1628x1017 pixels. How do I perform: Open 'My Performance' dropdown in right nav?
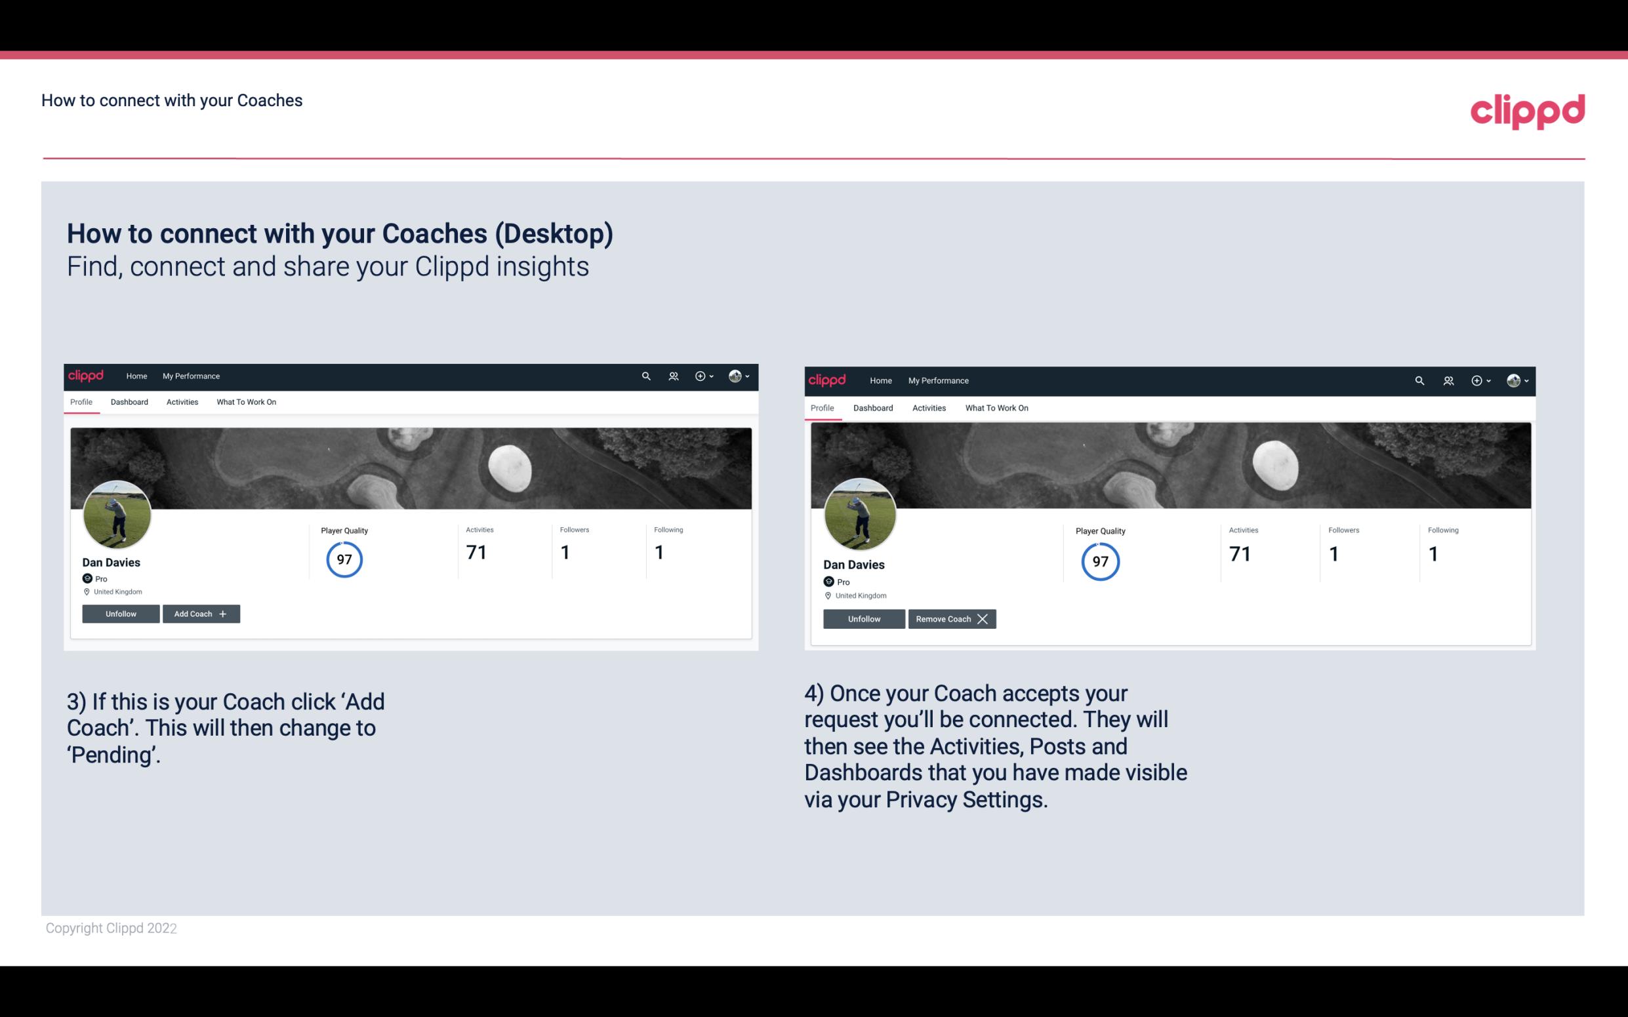tap(937, 380)
